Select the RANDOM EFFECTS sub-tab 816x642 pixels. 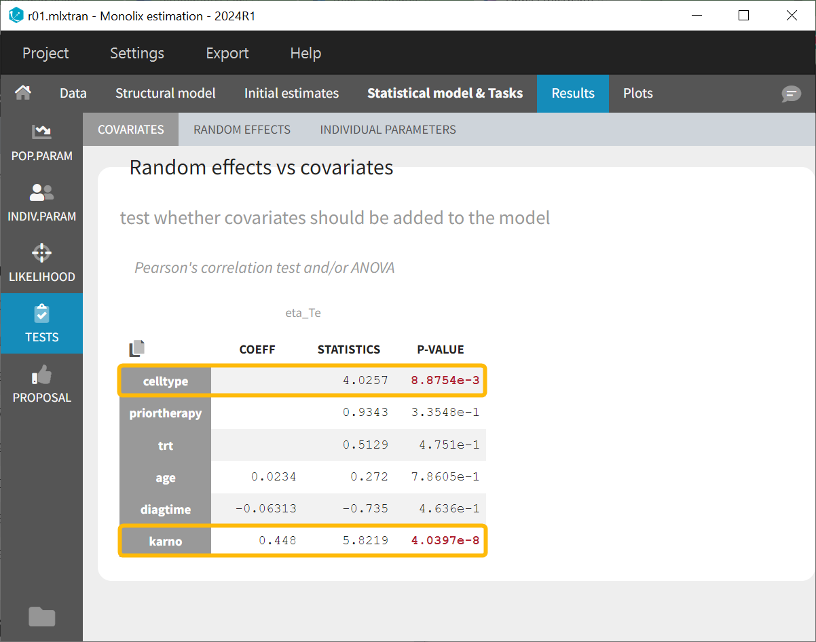(242, 130)
